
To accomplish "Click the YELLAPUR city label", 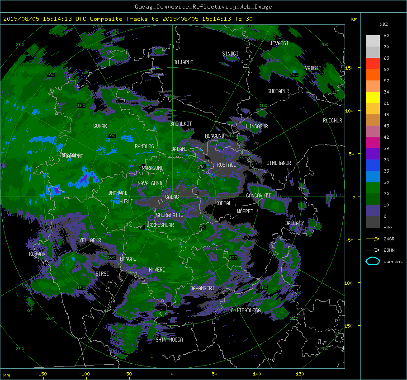I will click(90, 240).
